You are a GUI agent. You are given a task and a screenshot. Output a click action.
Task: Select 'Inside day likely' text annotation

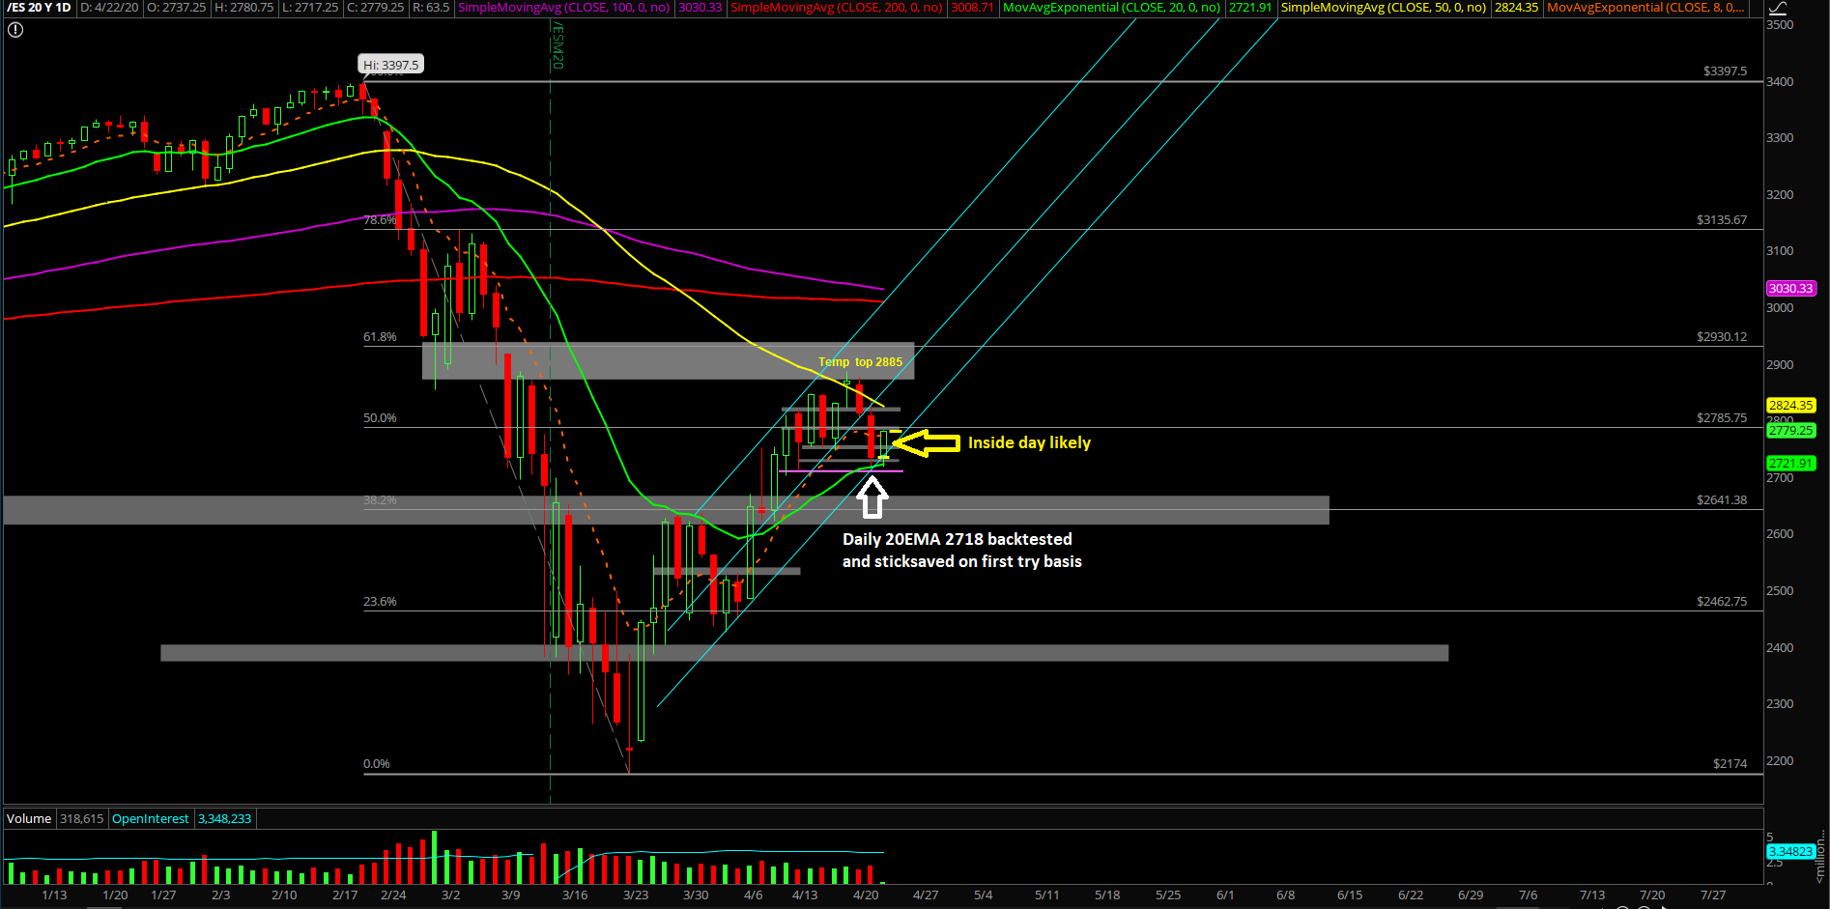tap(1029, 443)
